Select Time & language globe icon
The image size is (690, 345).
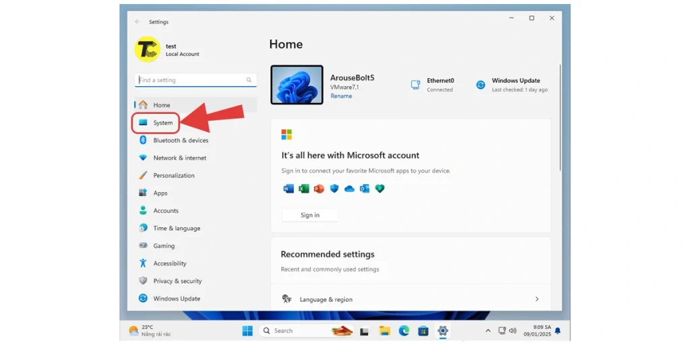pos(143,228)
